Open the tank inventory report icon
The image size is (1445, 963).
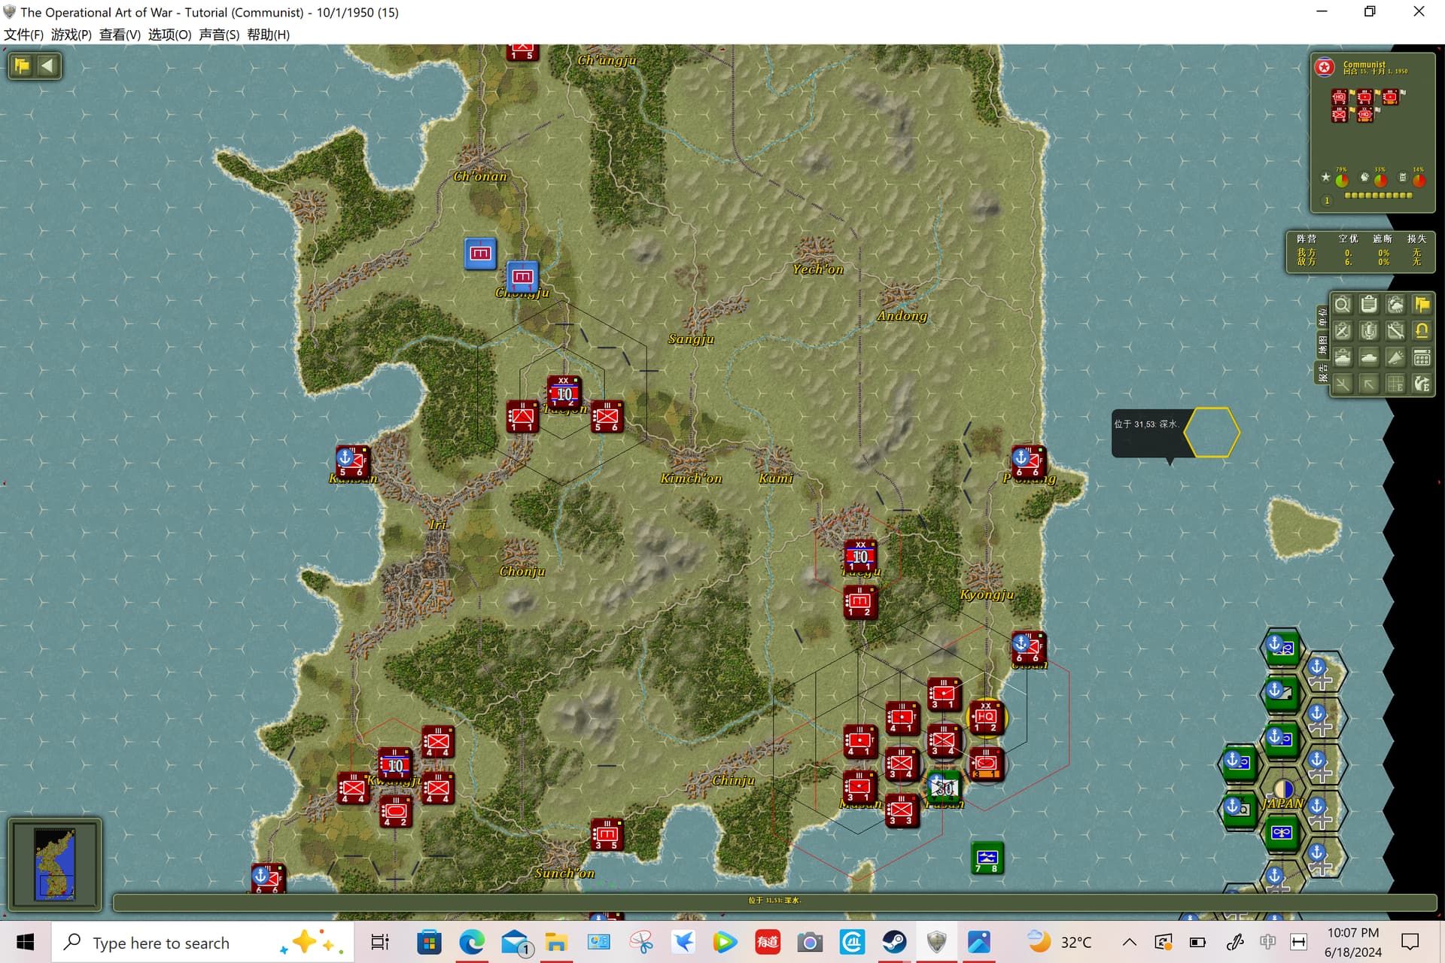(1342, 357)
